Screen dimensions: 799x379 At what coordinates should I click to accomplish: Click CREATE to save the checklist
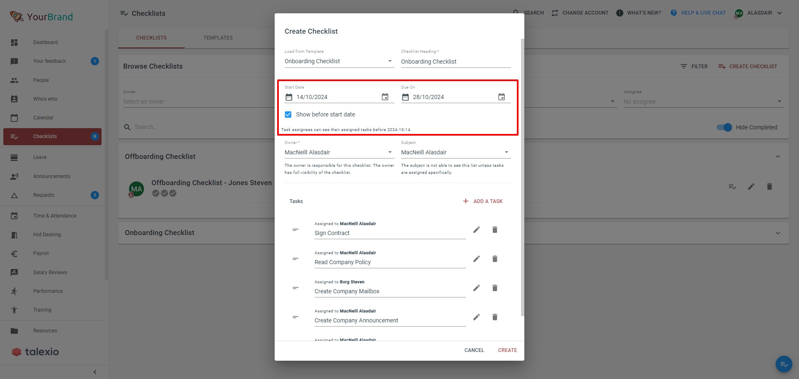507,350
